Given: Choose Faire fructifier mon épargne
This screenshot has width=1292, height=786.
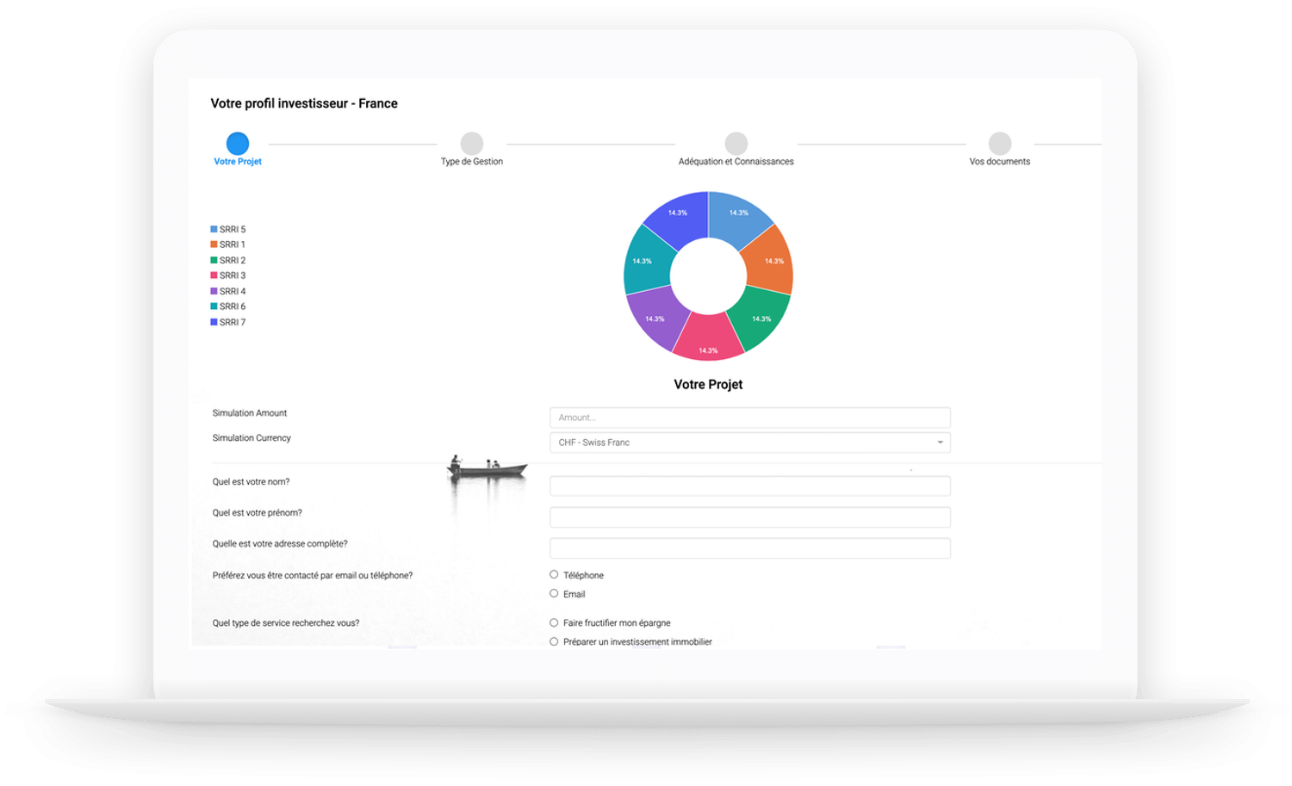Looking at the screenshot, I should (x=554, y=622).
